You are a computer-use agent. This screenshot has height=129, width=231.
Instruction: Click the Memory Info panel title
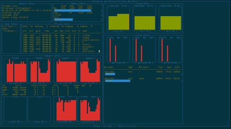[78, 4]
